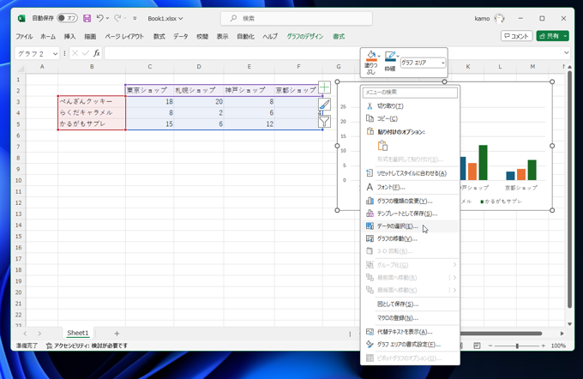Choose データの選択 menu item

click(410, 226)
